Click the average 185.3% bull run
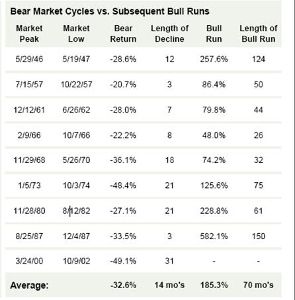This screenshot has height=300, width=295. point(214,285)
